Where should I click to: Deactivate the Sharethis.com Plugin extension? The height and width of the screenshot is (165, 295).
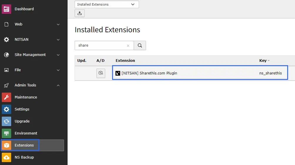tap(101, 73)
